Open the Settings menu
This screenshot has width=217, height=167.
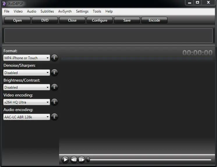coord(82,11)
